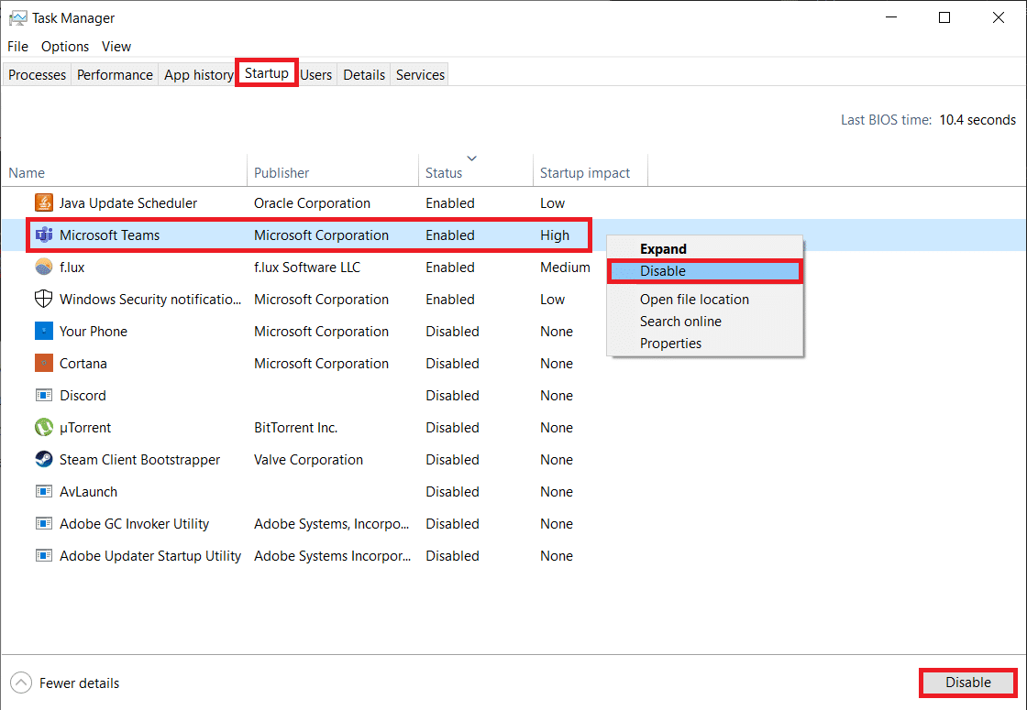Click the sort arrow above Status column
This screenshot has height=710, width=1027.
[472, 158]
